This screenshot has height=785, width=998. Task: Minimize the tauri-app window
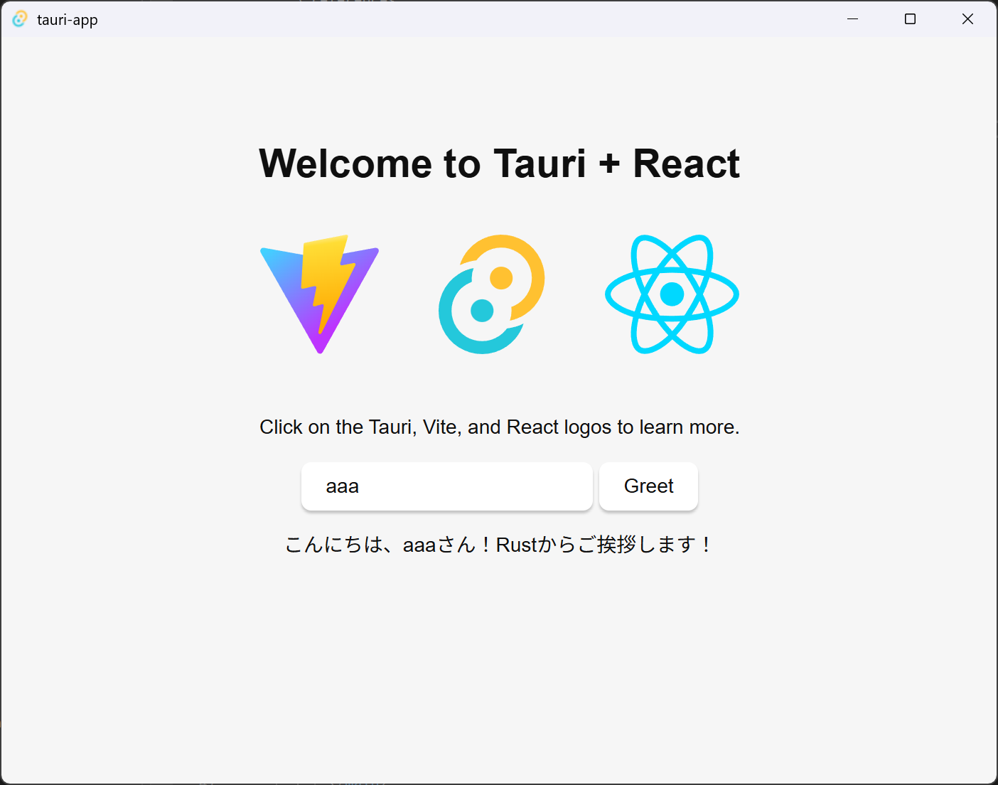point(852,19)
